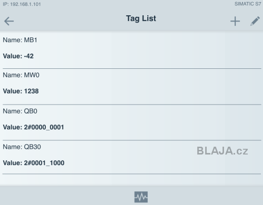The width and height of the screenshot is (263, 205).
Task: Open the waveform monitor icon at bottom
Action: click(141, 197)
